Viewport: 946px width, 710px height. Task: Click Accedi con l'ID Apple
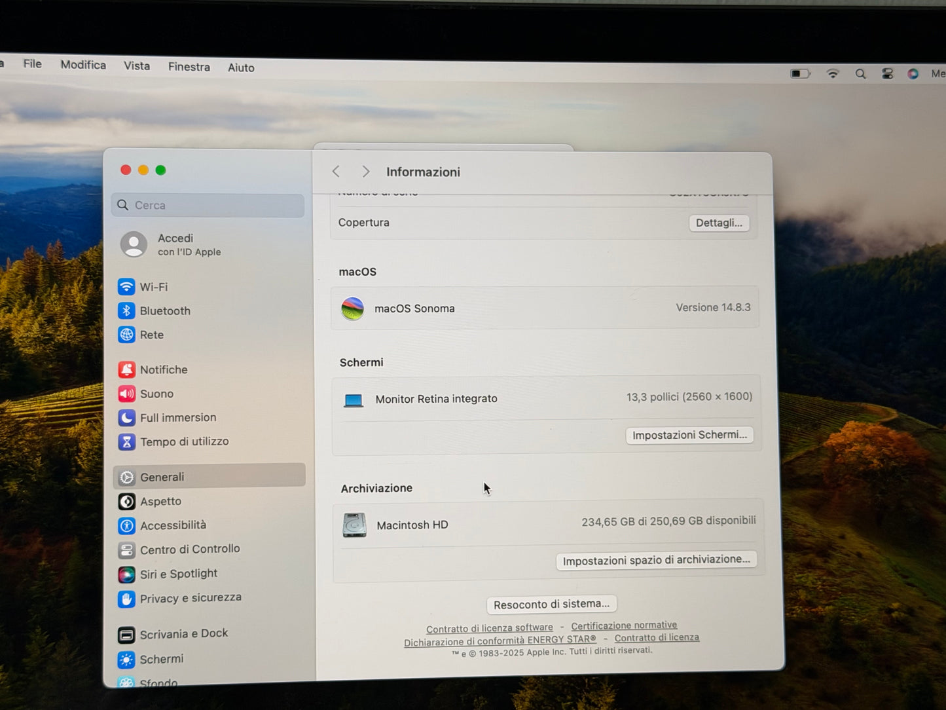189,244
